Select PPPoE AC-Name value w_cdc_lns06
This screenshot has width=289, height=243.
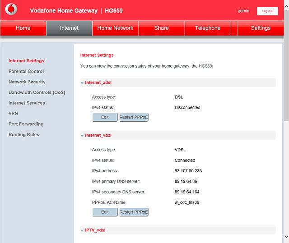pos(187,202)
